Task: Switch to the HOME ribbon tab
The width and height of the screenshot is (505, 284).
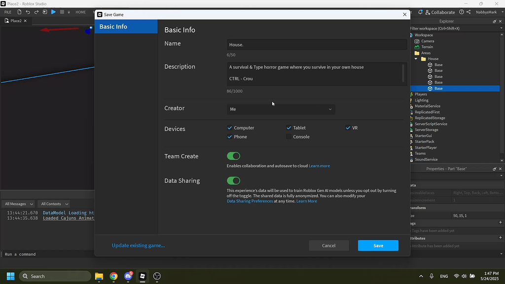Action: pyautogui.click(x=80, y=12)
